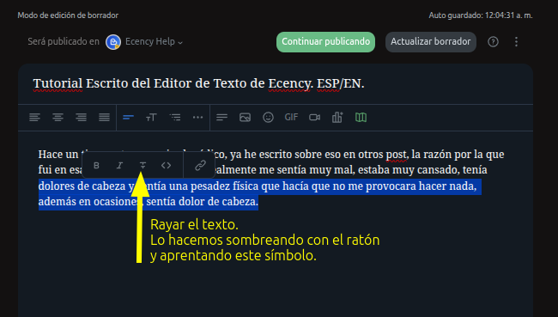Click Actualizar borrador button
This screenshot has height=317, width=558.
pos(431,42)
